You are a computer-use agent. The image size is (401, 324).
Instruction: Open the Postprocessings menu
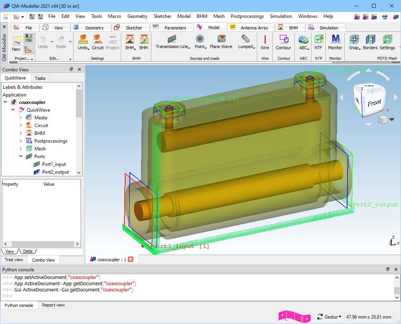tap(247, 16)
